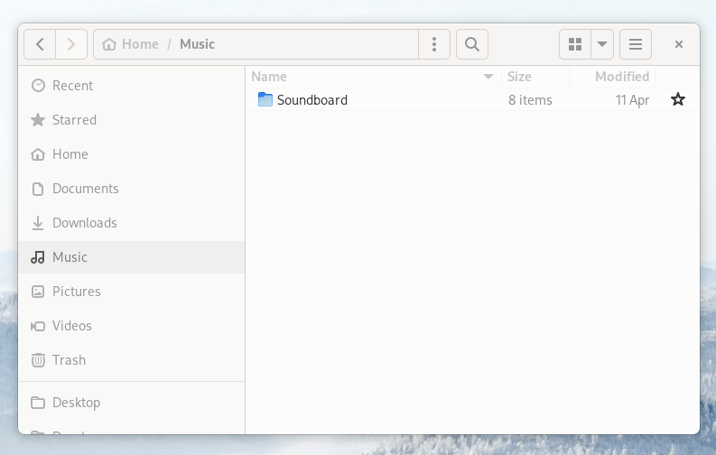Sort by the Size column header
716x455 pixels.
click(535, 77)
